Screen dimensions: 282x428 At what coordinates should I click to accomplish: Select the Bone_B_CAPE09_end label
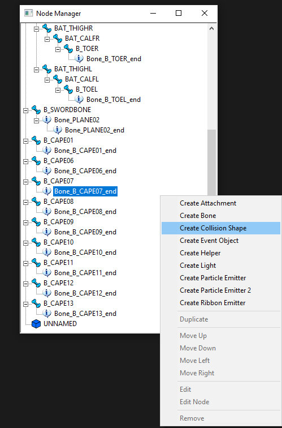85,232
